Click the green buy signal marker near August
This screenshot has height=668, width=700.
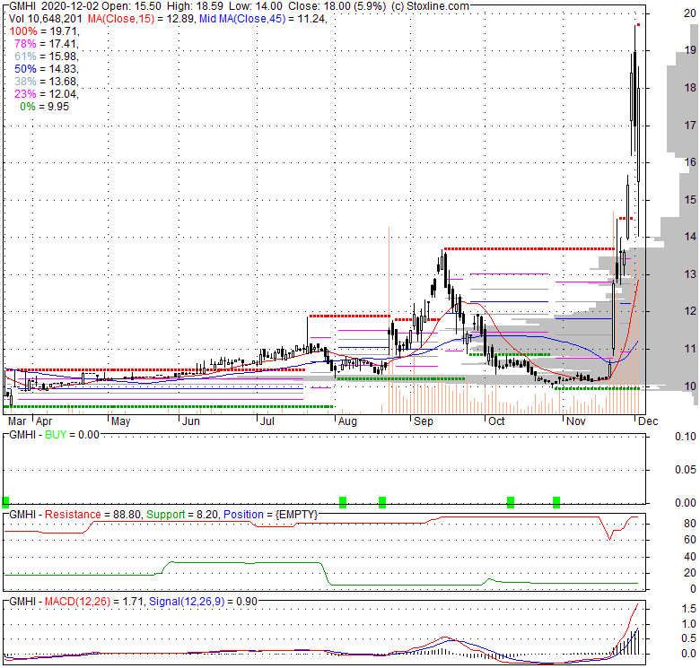pyautogui.click(x=343, y=502)
